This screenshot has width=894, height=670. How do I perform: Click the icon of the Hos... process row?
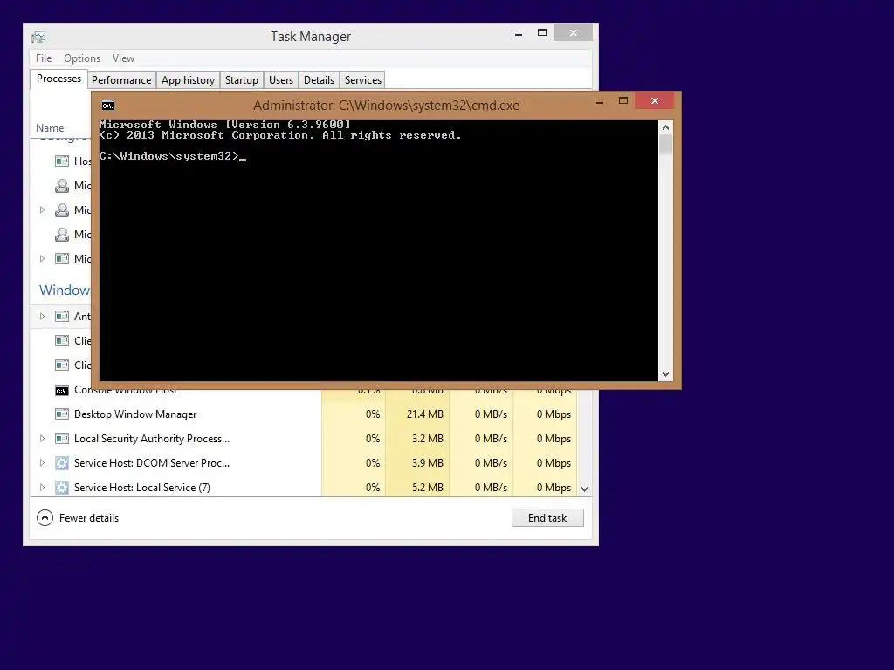point(62,161)
